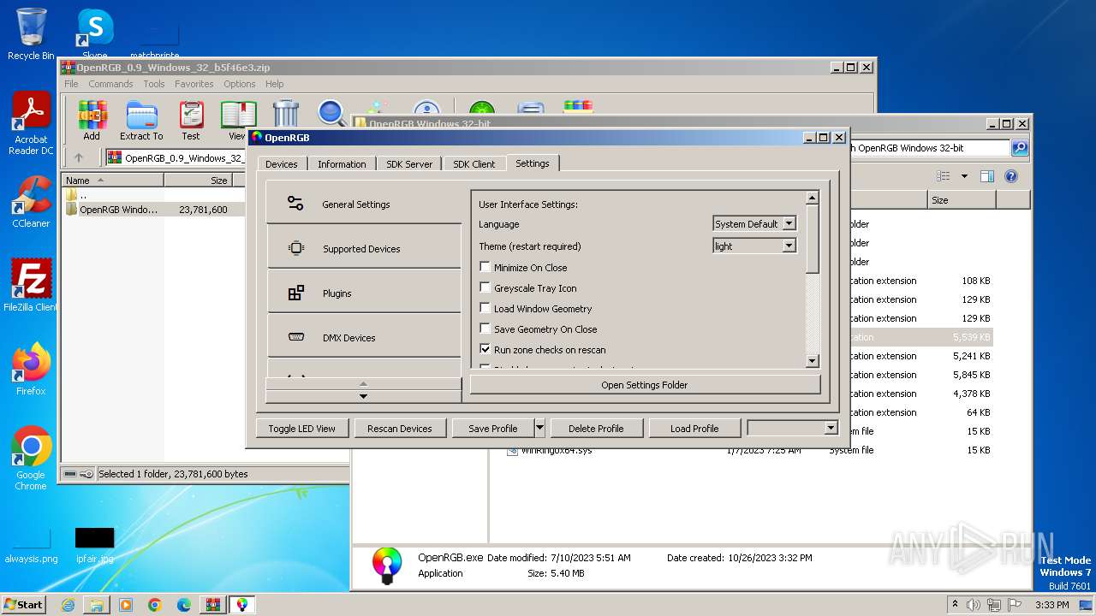Image resolution: width=1096 pixels, height=616 pixels.
Task: Click WinRAR View book icon
Action: click(x=238, y=121)
